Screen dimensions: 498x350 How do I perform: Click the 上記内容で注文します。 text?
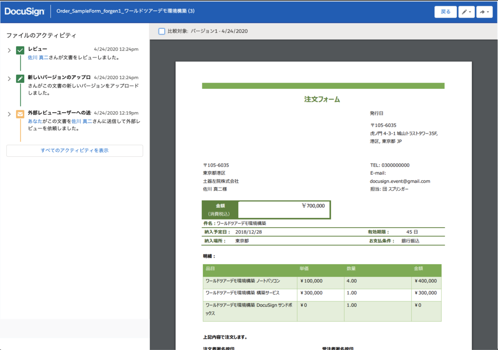tap(225, 337)
